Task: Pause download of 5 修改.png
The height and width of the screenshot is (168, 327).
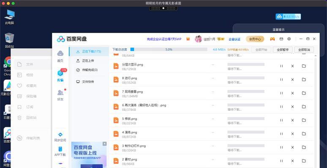Action: click(281, 120)
